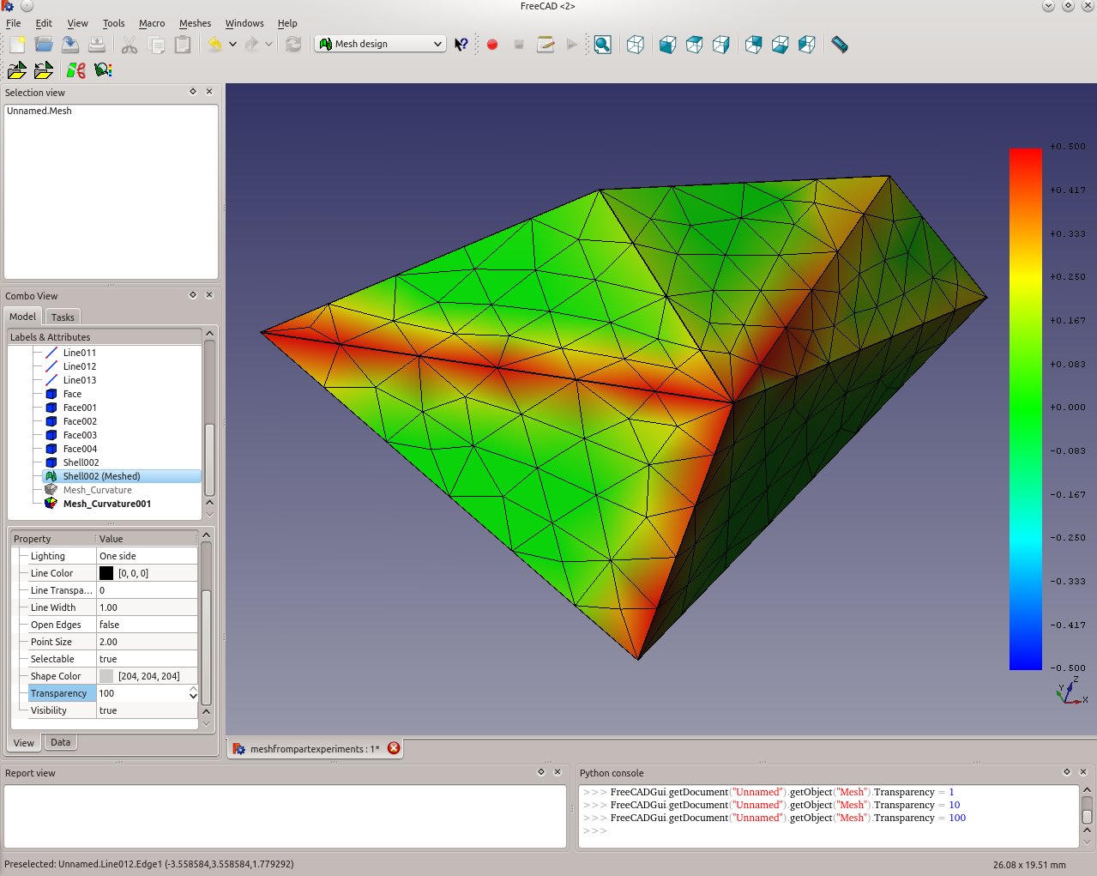Click the Transparency value field
Viewport: 1097px width, 876px height.
pyautogui.click(x=142, y=693)
